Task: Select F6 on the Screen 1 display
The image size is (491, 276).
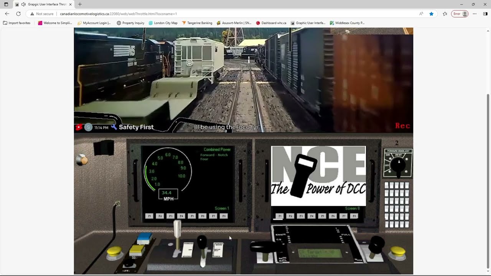Action: pyautogui.click(x=203, y=216)
